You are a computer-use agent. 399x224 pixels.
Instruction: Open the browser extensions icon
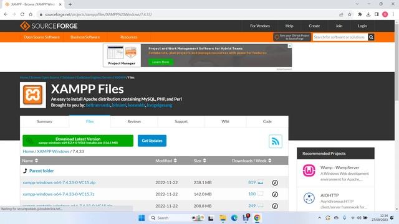[x=360, y=14]
